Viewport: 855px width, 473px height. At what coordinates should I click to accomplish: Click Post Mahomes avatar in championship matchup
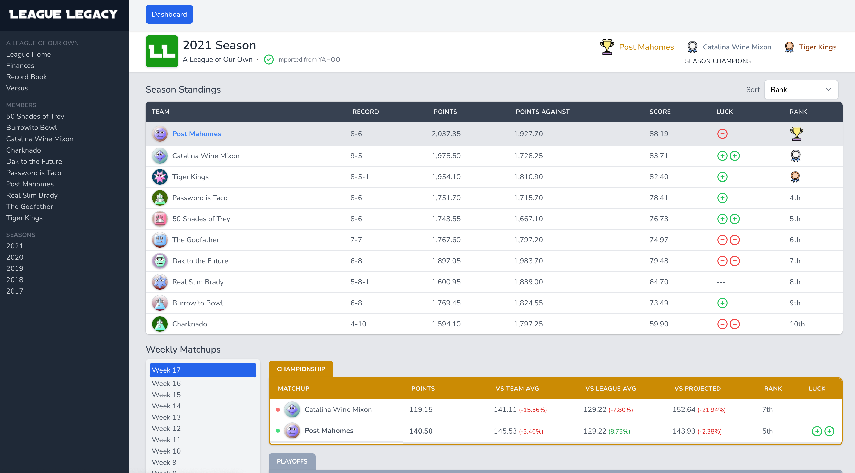coord(292,431)
